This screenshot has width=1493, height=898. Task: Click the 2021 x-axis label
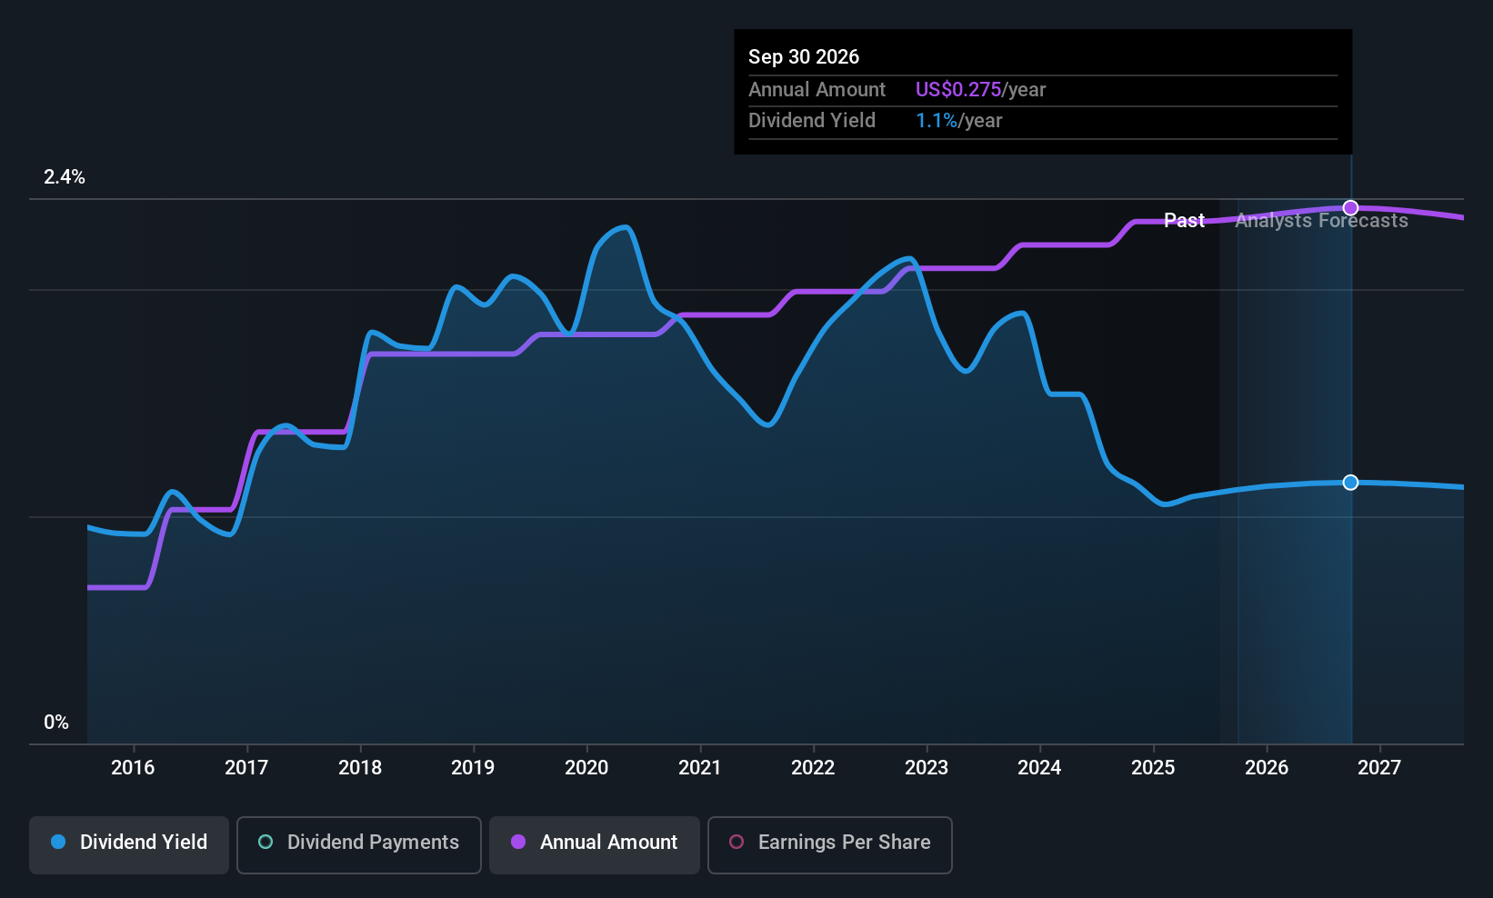click(x=700, y=768)
